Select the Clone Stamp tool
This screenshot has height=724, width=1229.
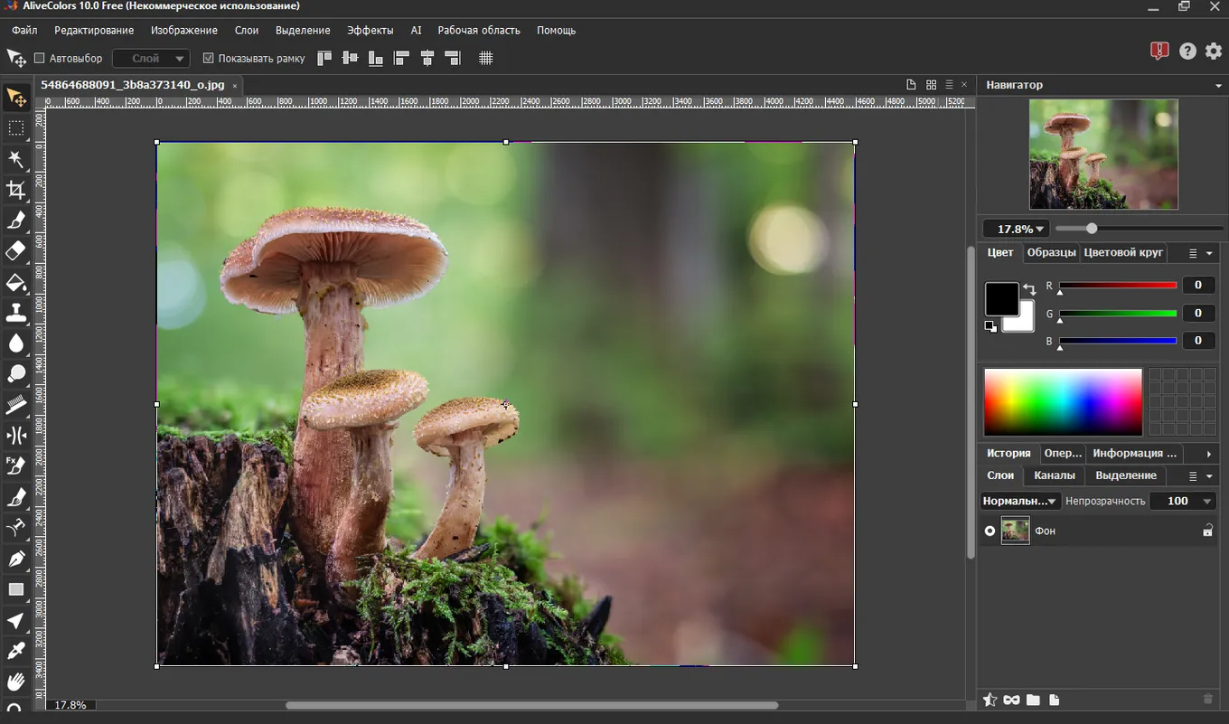[x=16, y=313]
